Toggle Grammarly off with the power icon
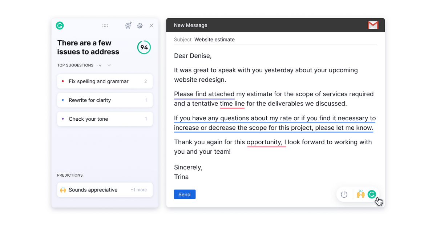 point(344,194)
